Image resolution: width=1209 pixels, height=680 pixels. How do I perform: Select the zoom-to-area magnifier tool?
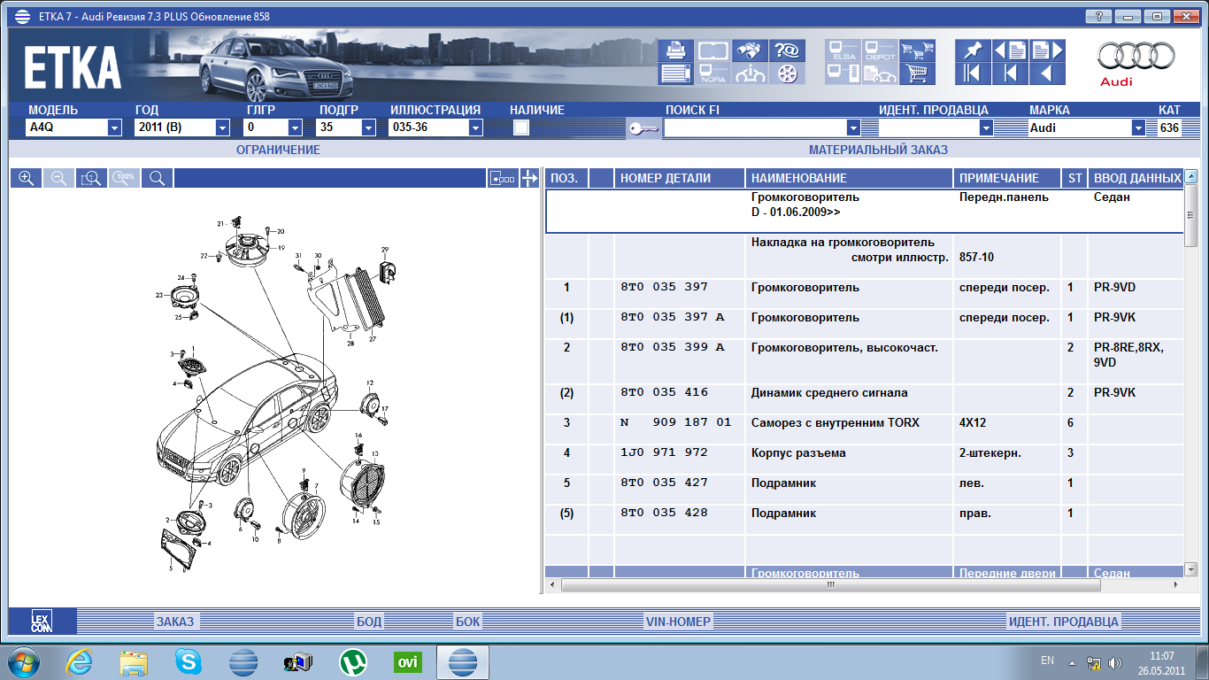coord(91,178)
